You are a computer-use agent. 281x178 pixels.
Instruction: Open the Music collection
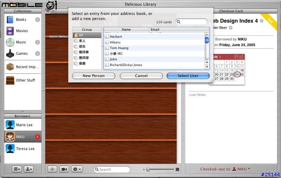(x=22, y=42)
